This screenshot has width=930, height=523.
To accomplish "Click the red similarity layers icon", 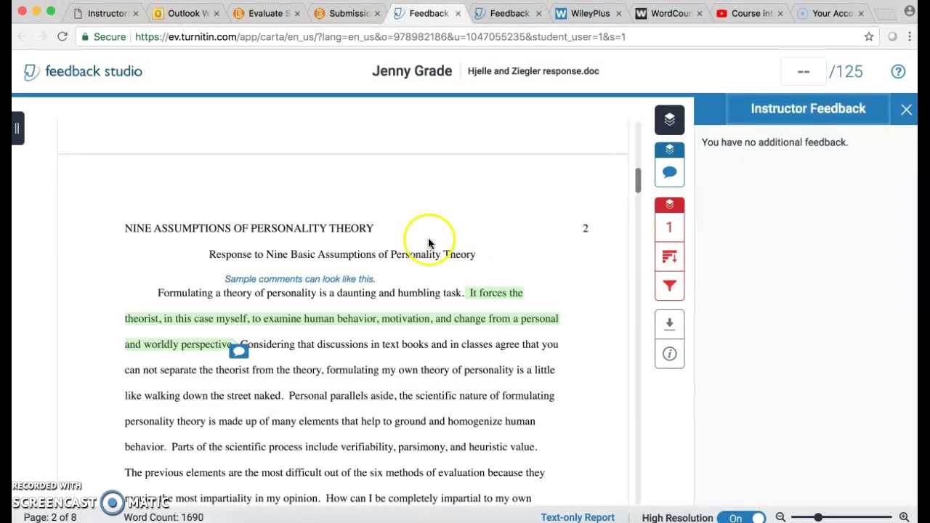I will [x=669, y=205].
